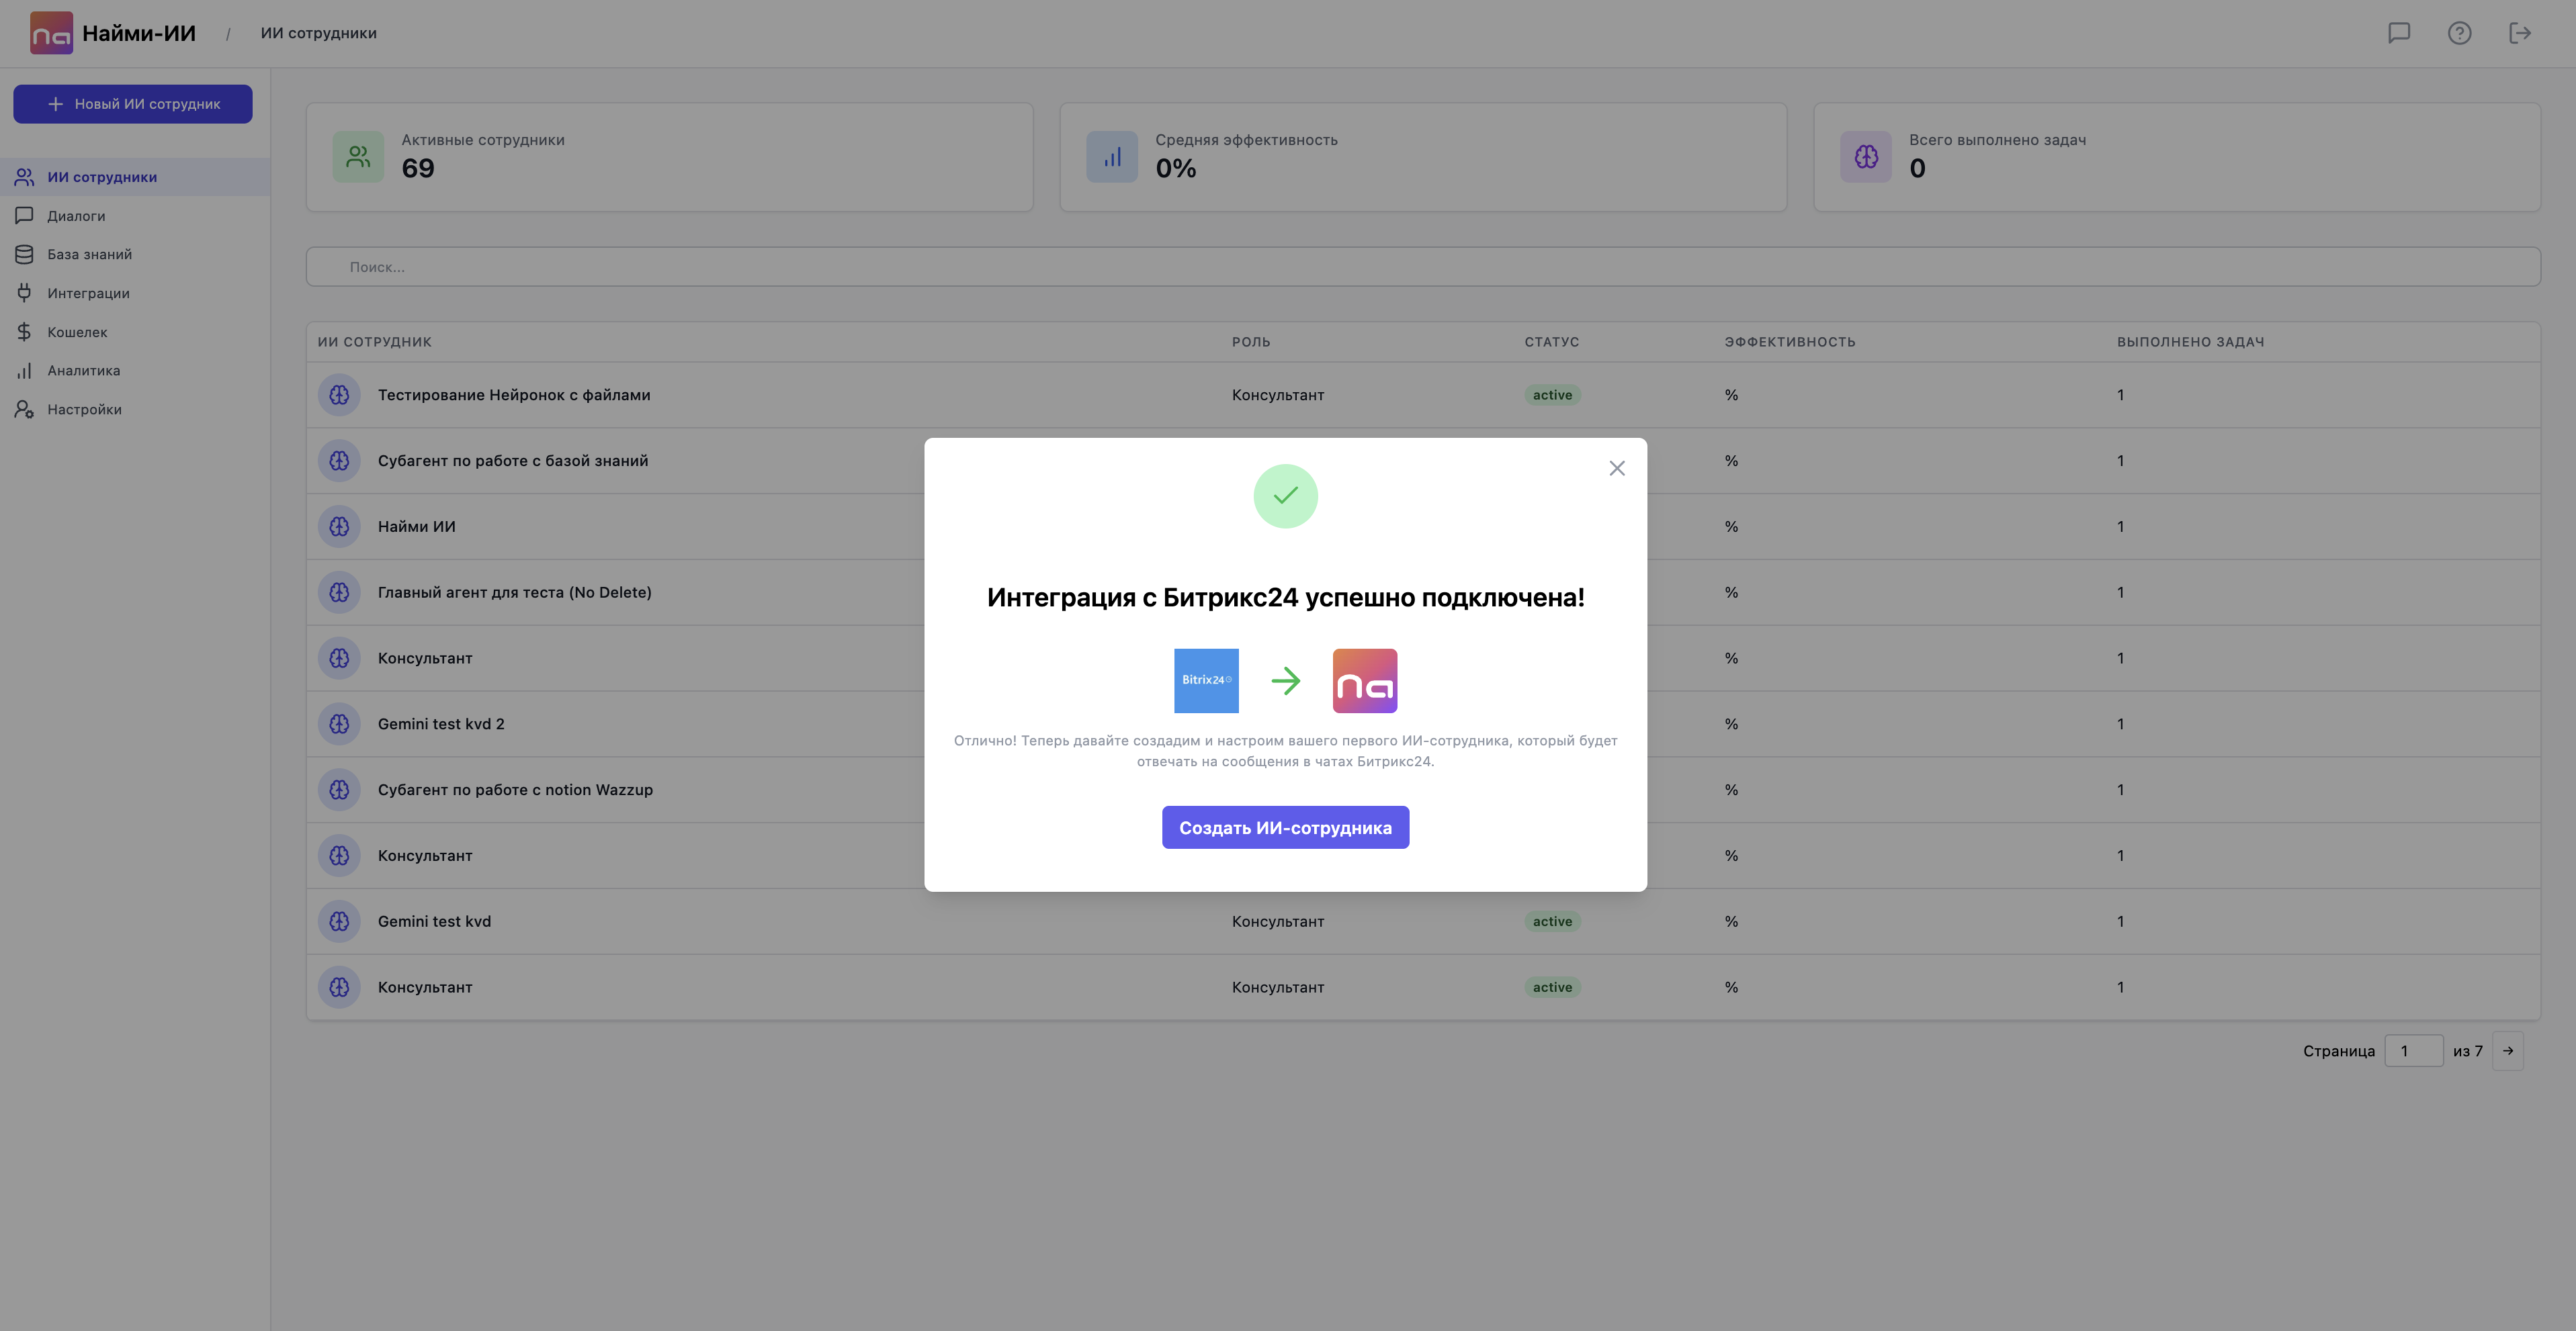Click the Найми-ИИ logo inside the dialog
This screenshot has height=1331, width=2576.
click(1364, 680)
